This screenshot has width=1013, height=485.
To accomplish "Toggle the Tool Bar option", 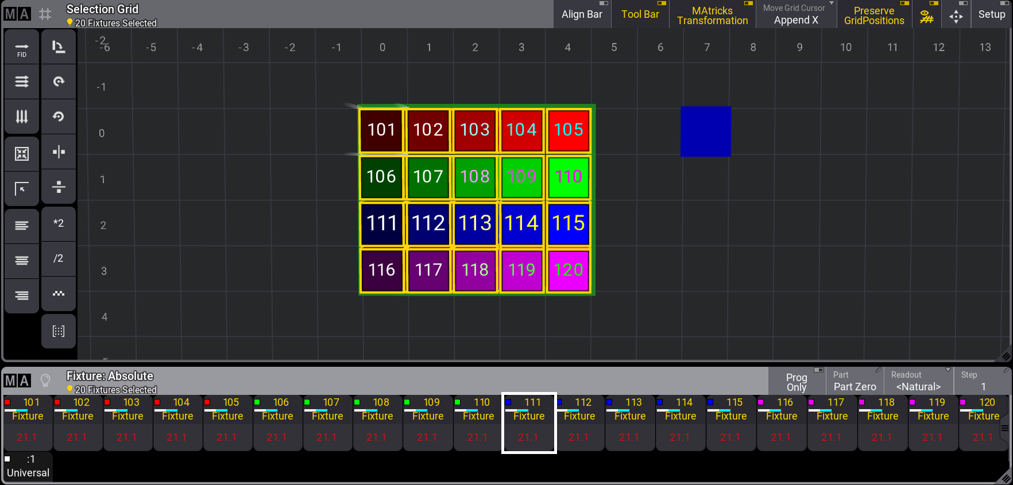I will tap(640, 14).
